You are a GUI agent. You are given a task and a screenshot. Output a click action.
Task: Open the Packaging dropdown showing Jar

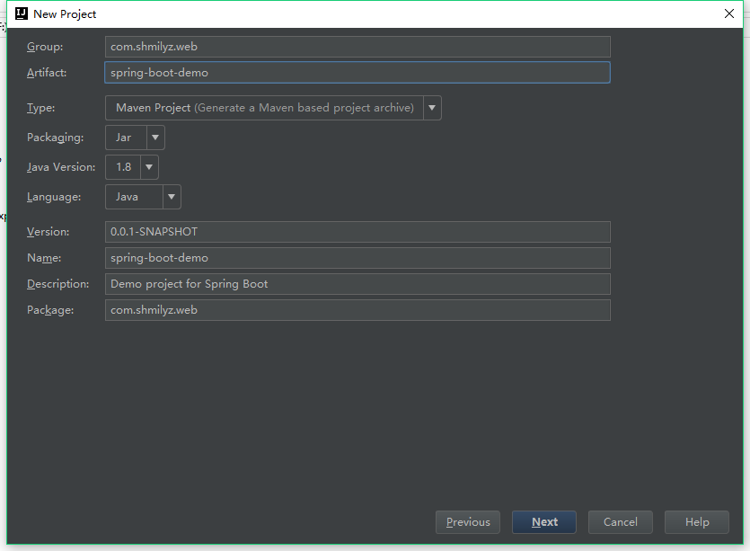pos(125,138)
